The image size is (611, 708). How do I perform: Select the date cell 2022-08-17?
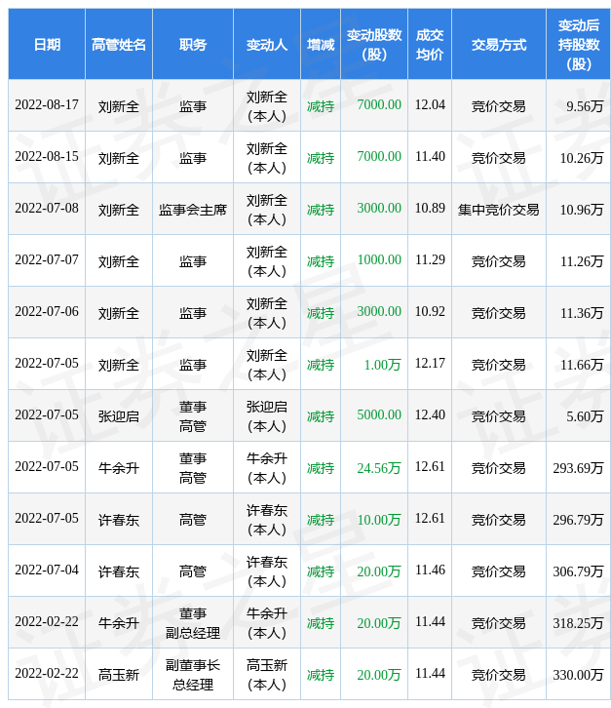click(47, 105)
